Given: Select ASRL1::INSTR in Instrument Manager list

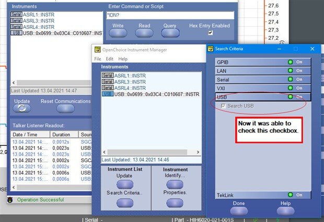Looking at the screenshot, I should [130, 76].
